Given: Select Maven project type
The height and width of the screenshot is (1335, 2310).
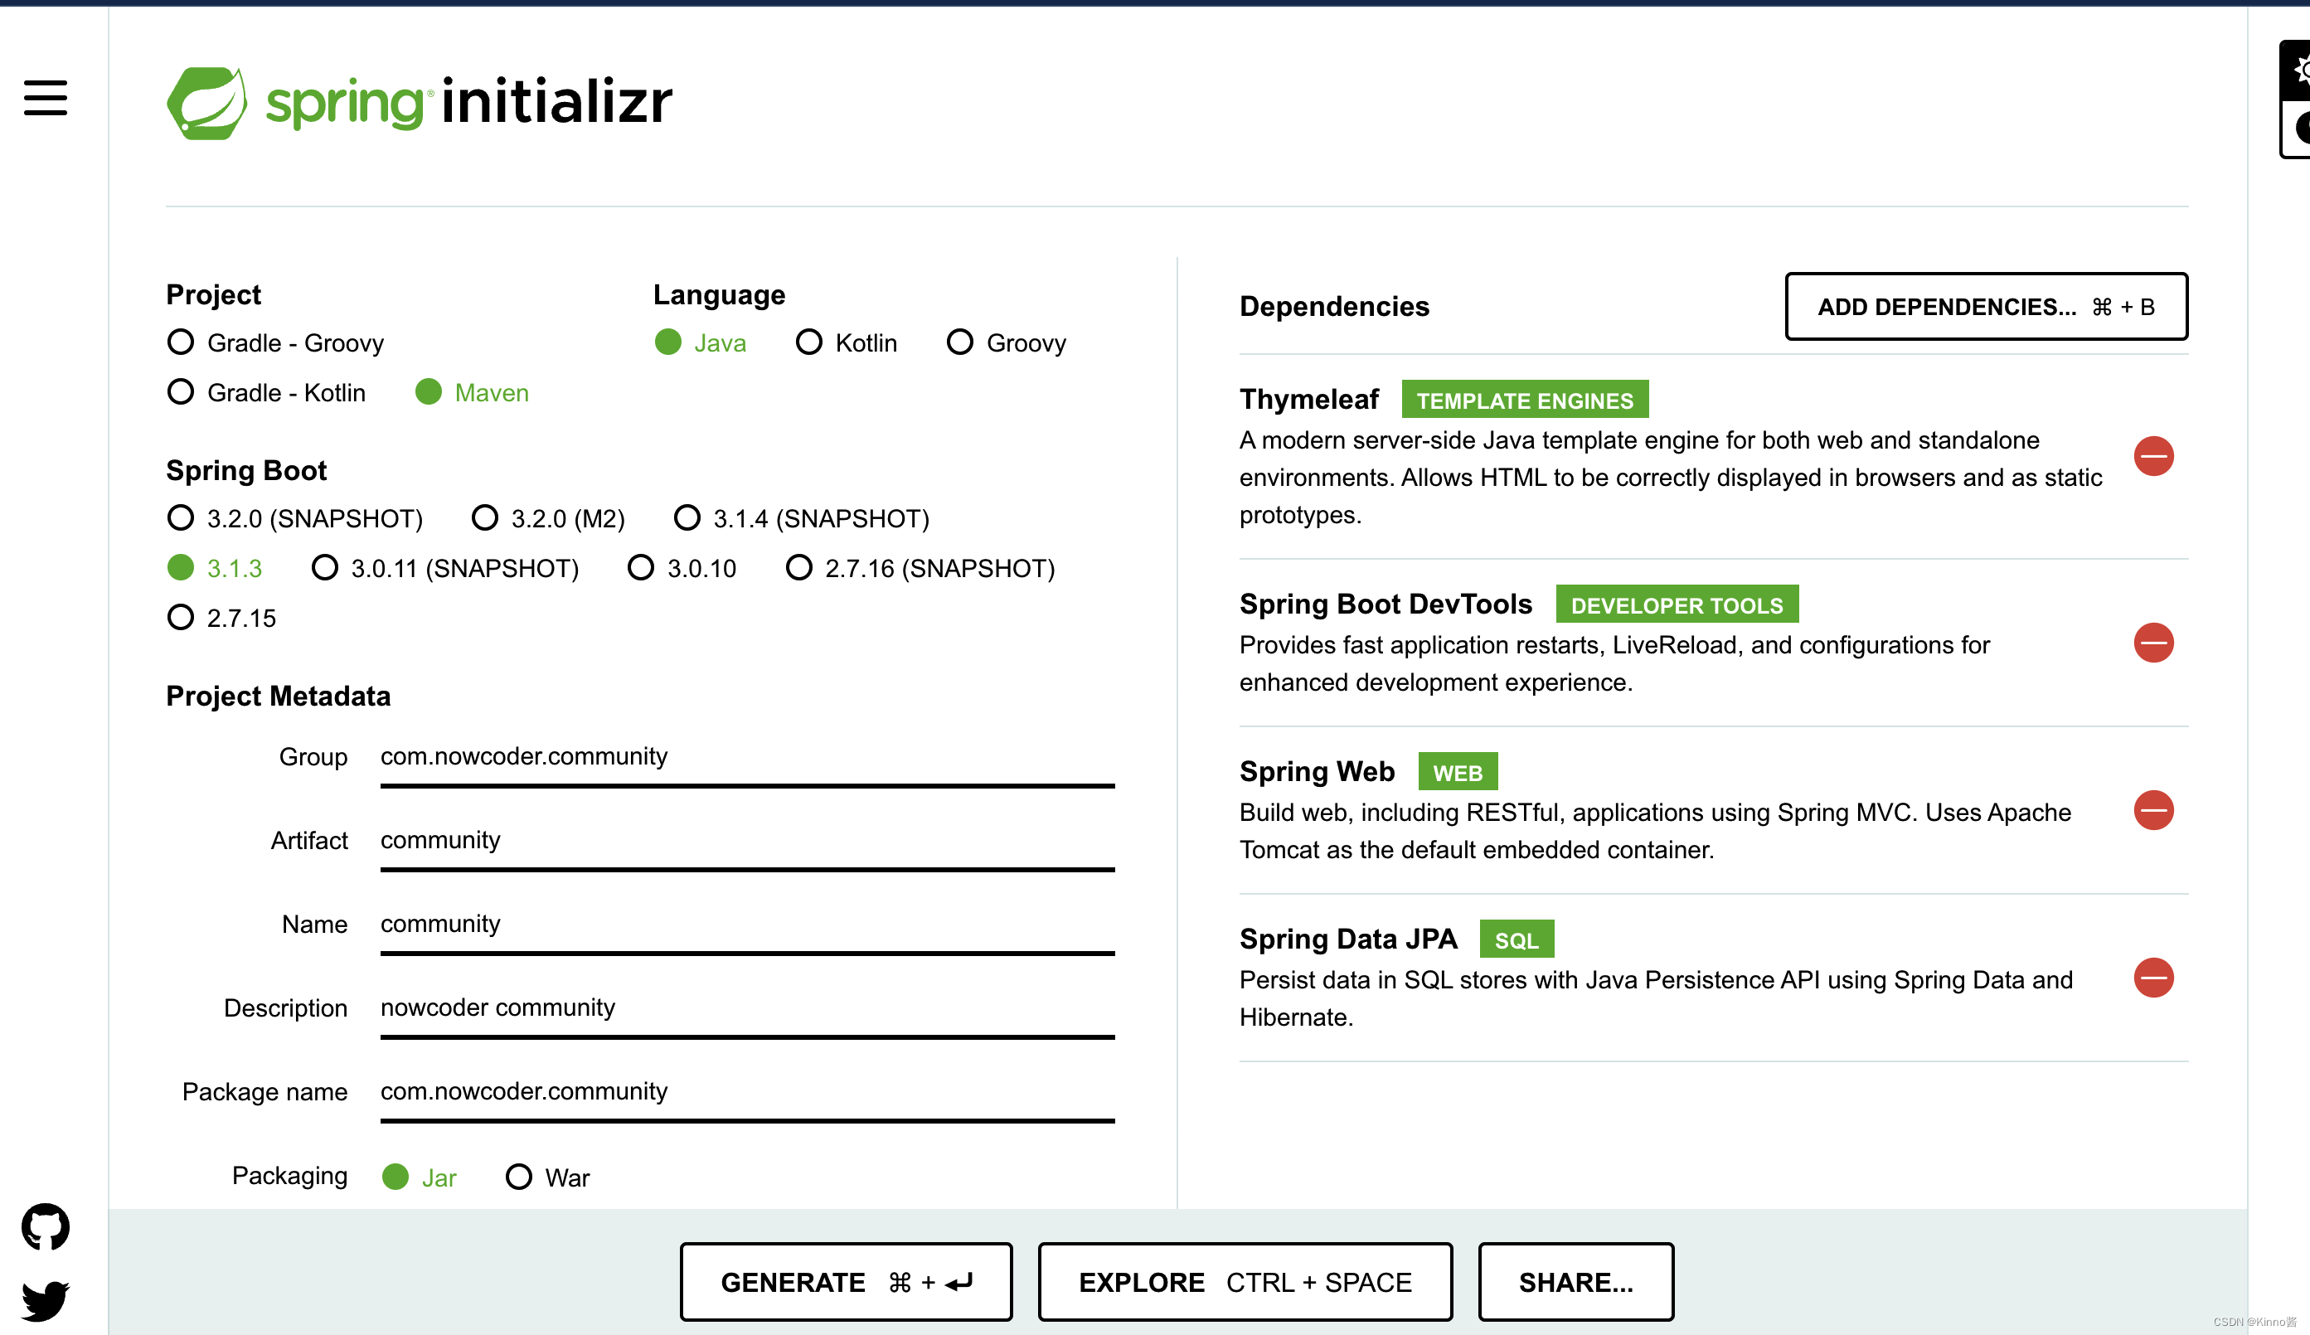Looking at the screenshot, I should 472,391.
